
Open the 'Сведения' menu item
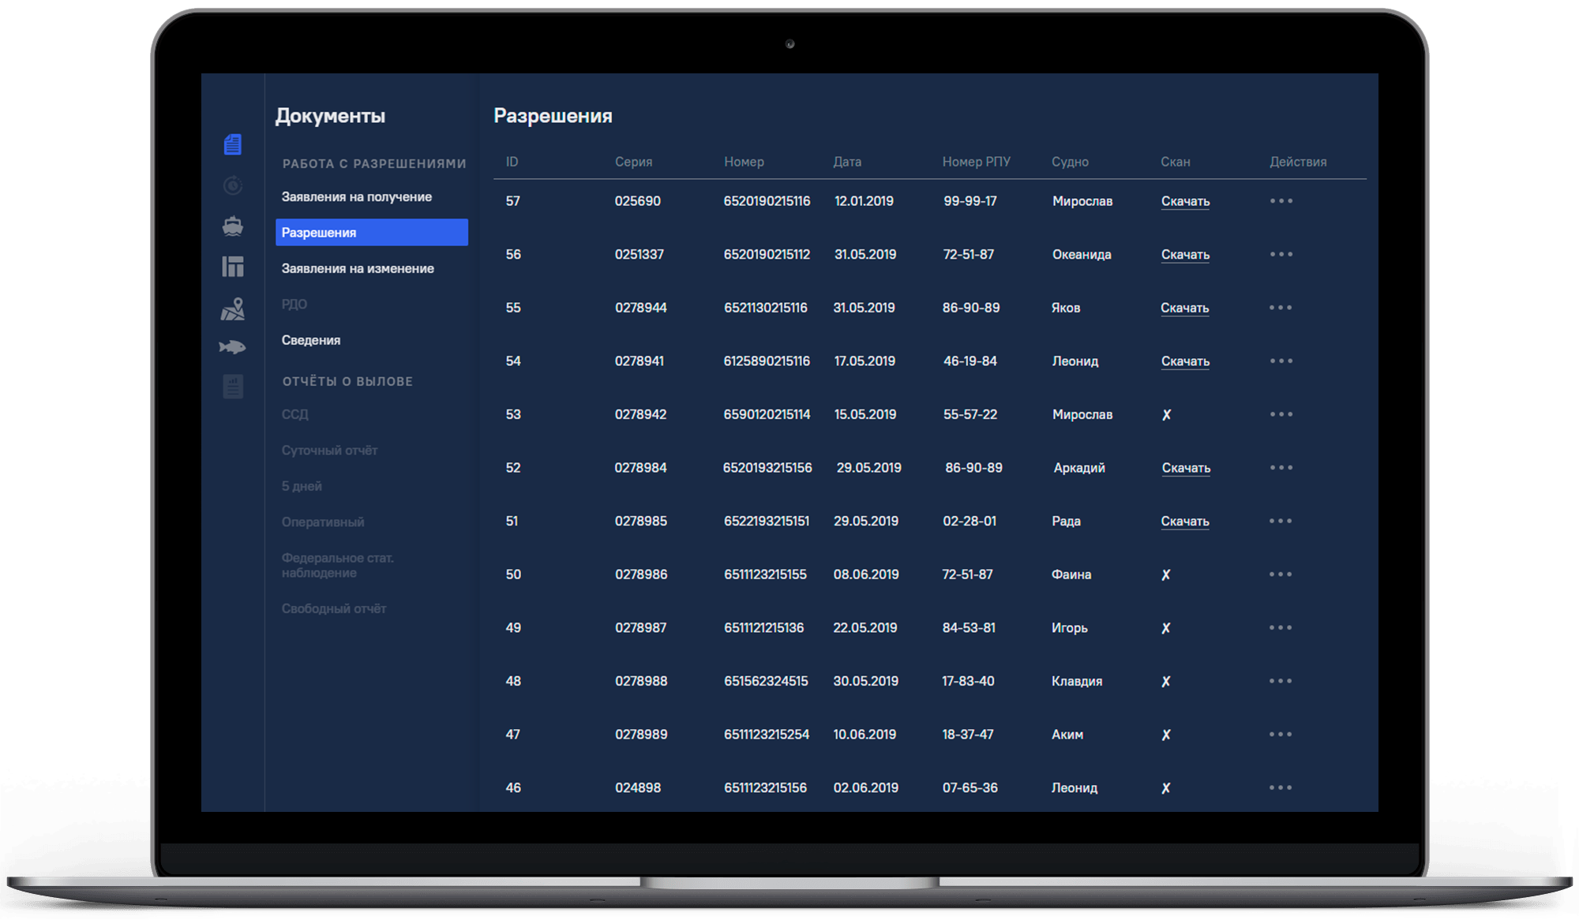click(x=311, y=340)
